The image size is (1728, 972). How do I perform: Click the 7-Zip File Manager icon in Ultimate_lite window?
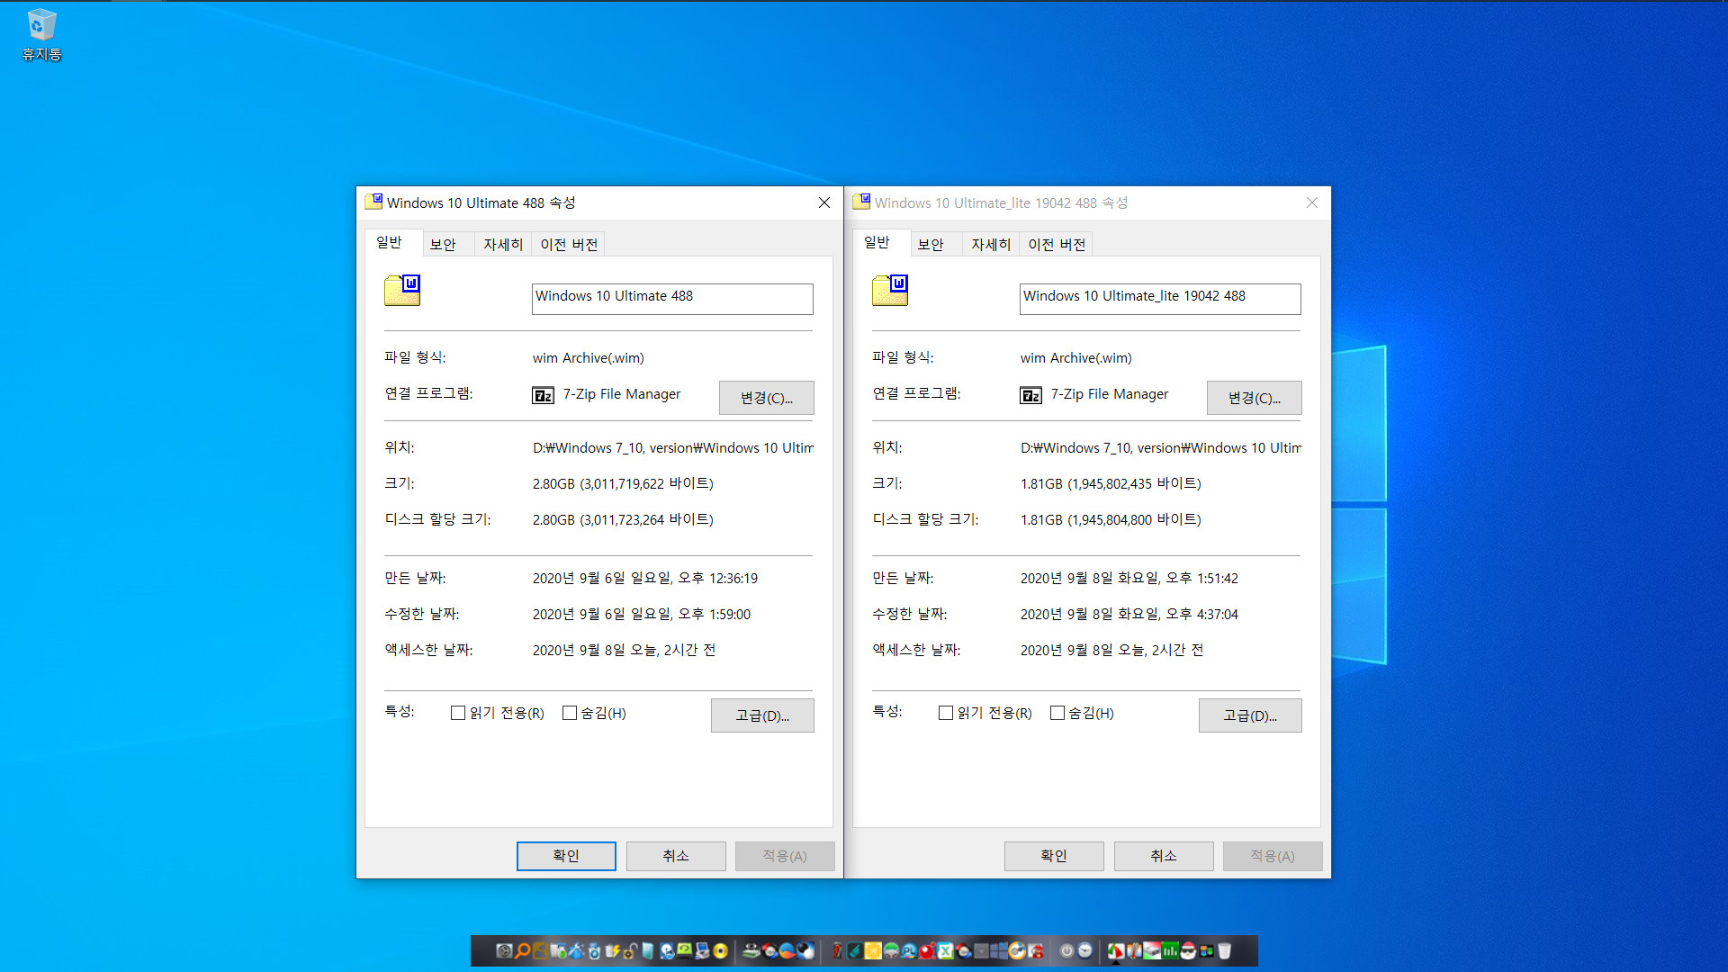tap(1031, 395)
